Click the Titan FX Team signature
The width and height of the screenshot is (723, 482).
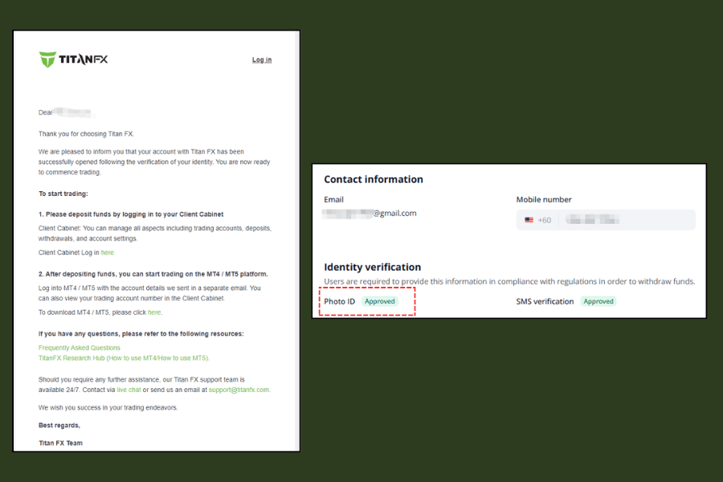click(60, 443)
